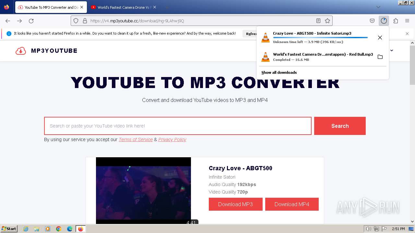Click the network tray icon
This screenshot has width=415, height=233.
tap(376, 229)
